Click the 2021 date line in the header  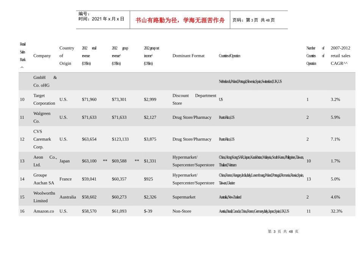(101, 19)
